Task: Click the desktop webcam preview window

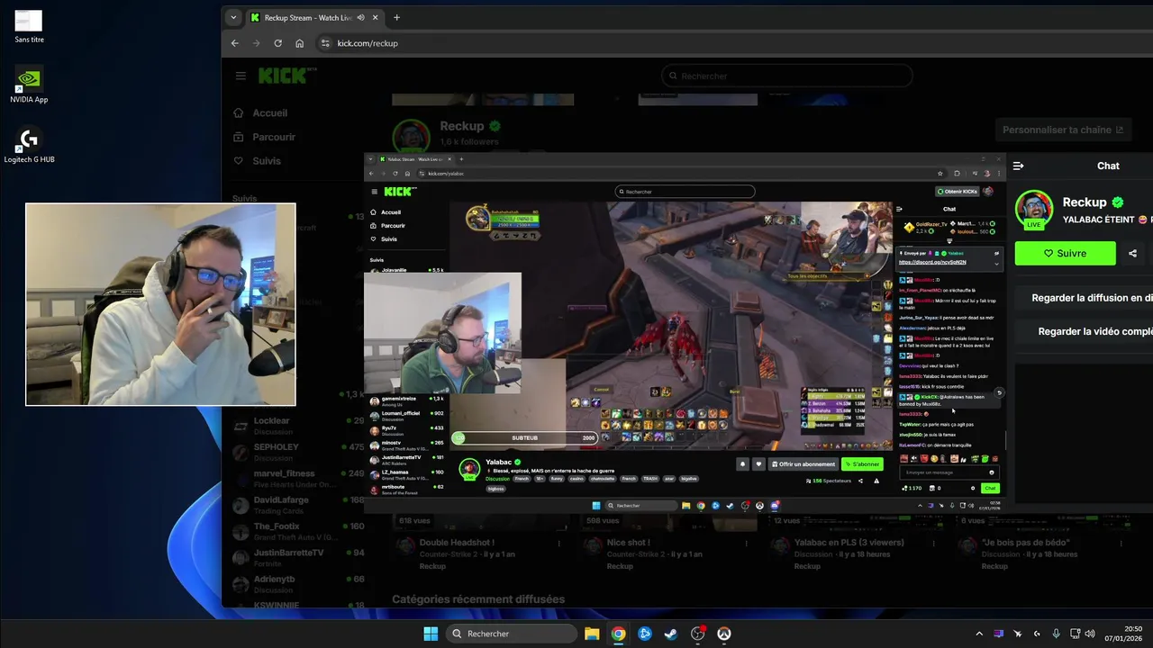Action: [160, 304]
